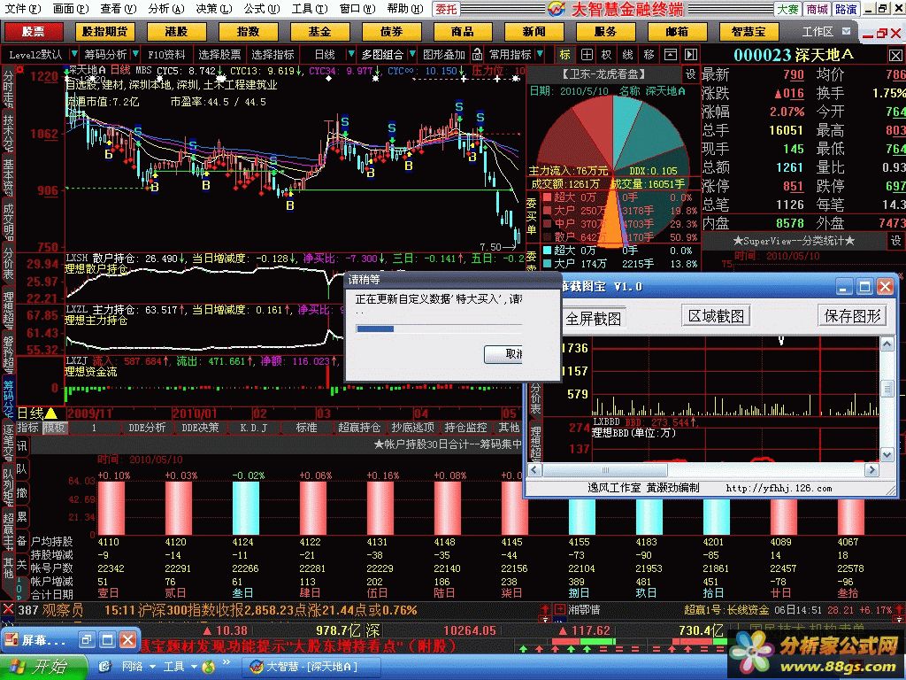
Task: Open the 累 side icon in bottom panel
Action: (x=21, y=516)
